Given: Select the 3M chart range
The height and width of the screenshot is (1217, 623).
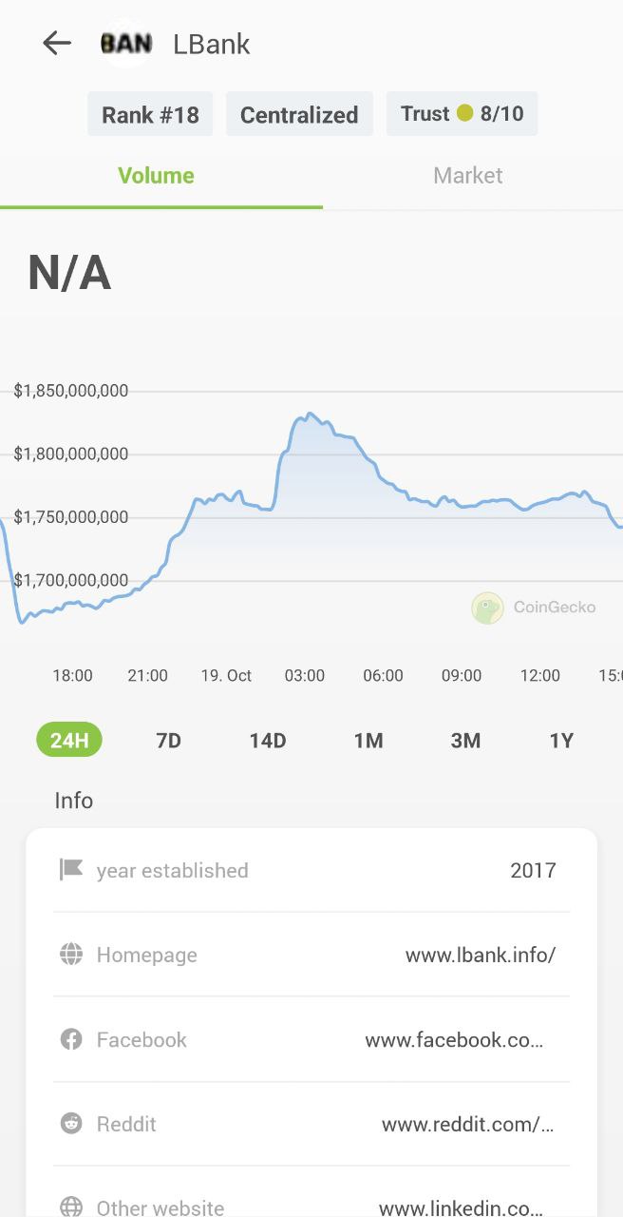Looking at the screenshot, I should [465, 741].
